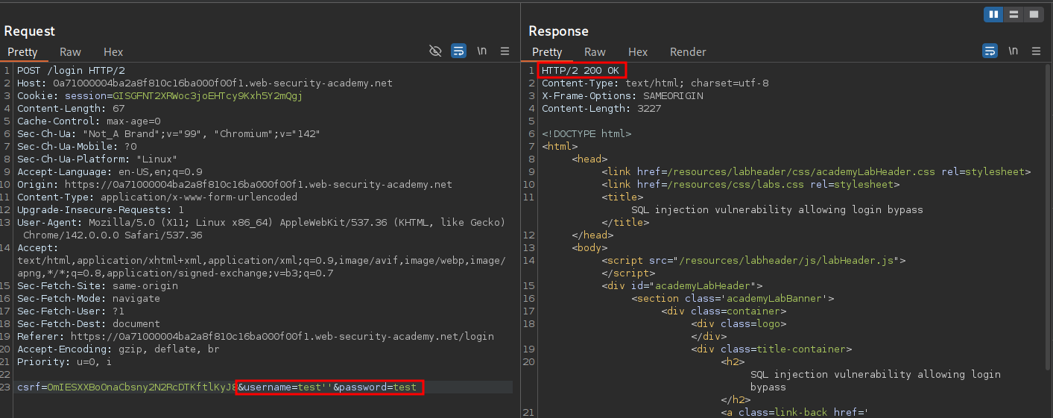Select the Request Pretty tab

point(22,52)
